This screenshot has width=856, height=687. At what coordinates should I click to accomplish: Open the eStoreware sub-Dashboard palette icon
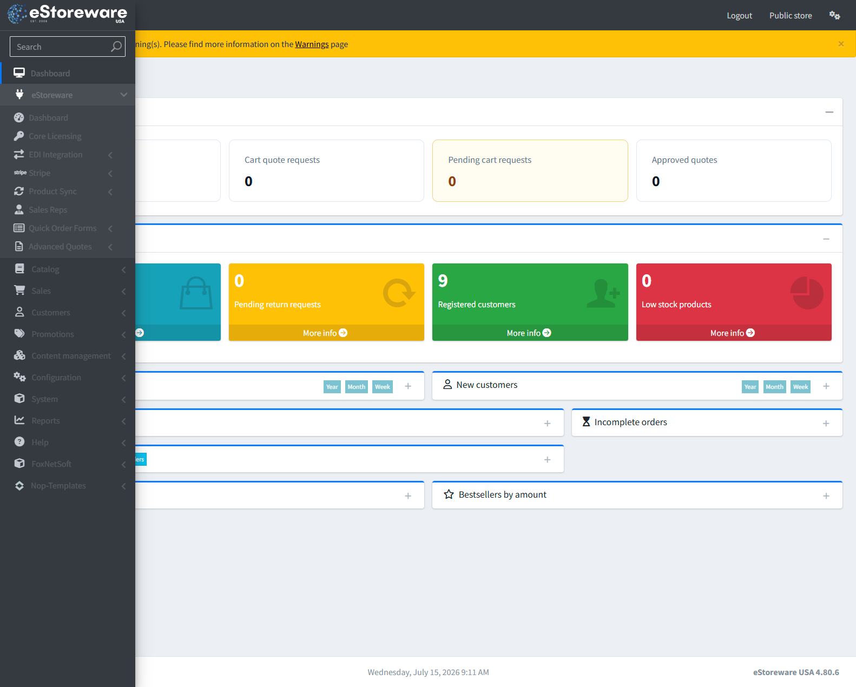tap(19, 117)
